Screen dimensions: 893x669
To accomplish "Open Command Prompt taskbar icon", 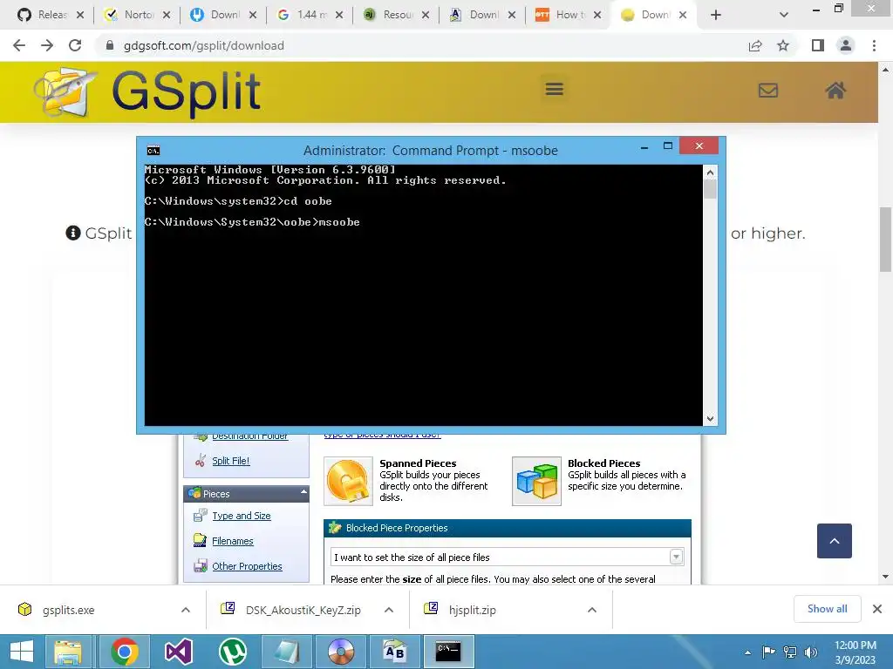I will (x=448, y=652).
